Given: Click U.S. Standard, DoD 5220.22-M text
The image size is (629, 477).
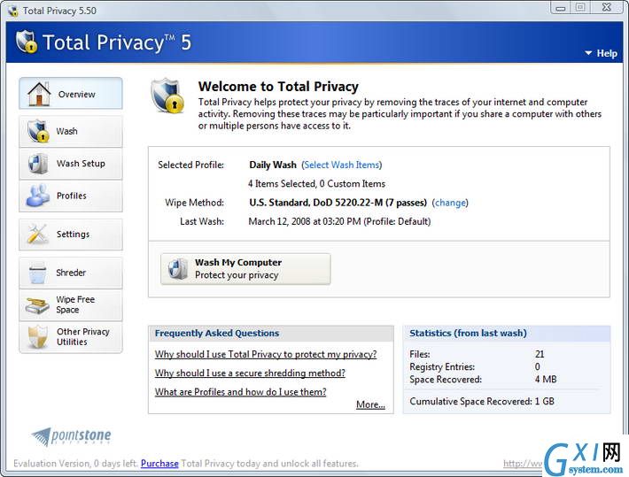Looking at the screenshot, I should click(x=338, y=203).
